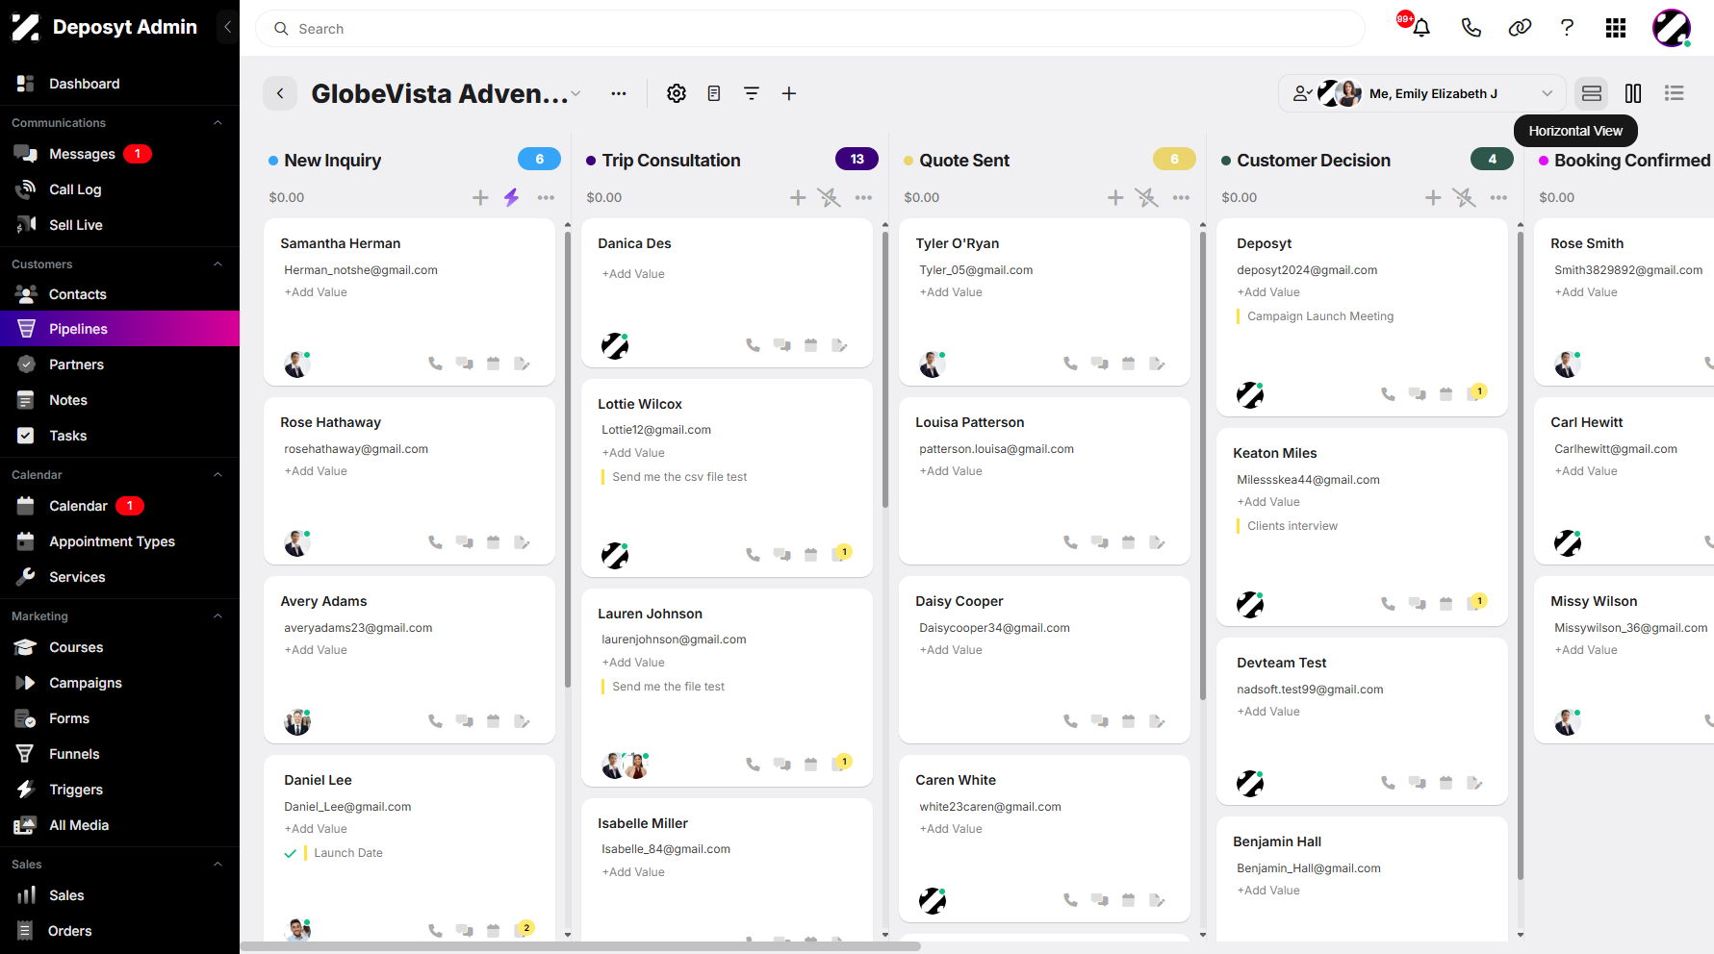Click into the Search field
This screenshot has width=1714, height=954.
coord(810,29)
